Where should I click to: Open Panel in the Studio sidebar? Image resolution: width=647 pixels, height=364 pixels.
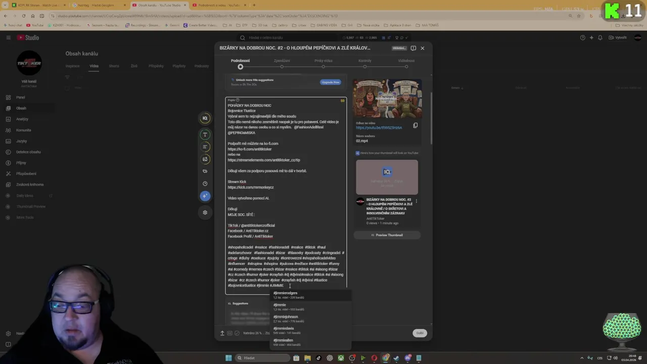(x=20, y=97)
